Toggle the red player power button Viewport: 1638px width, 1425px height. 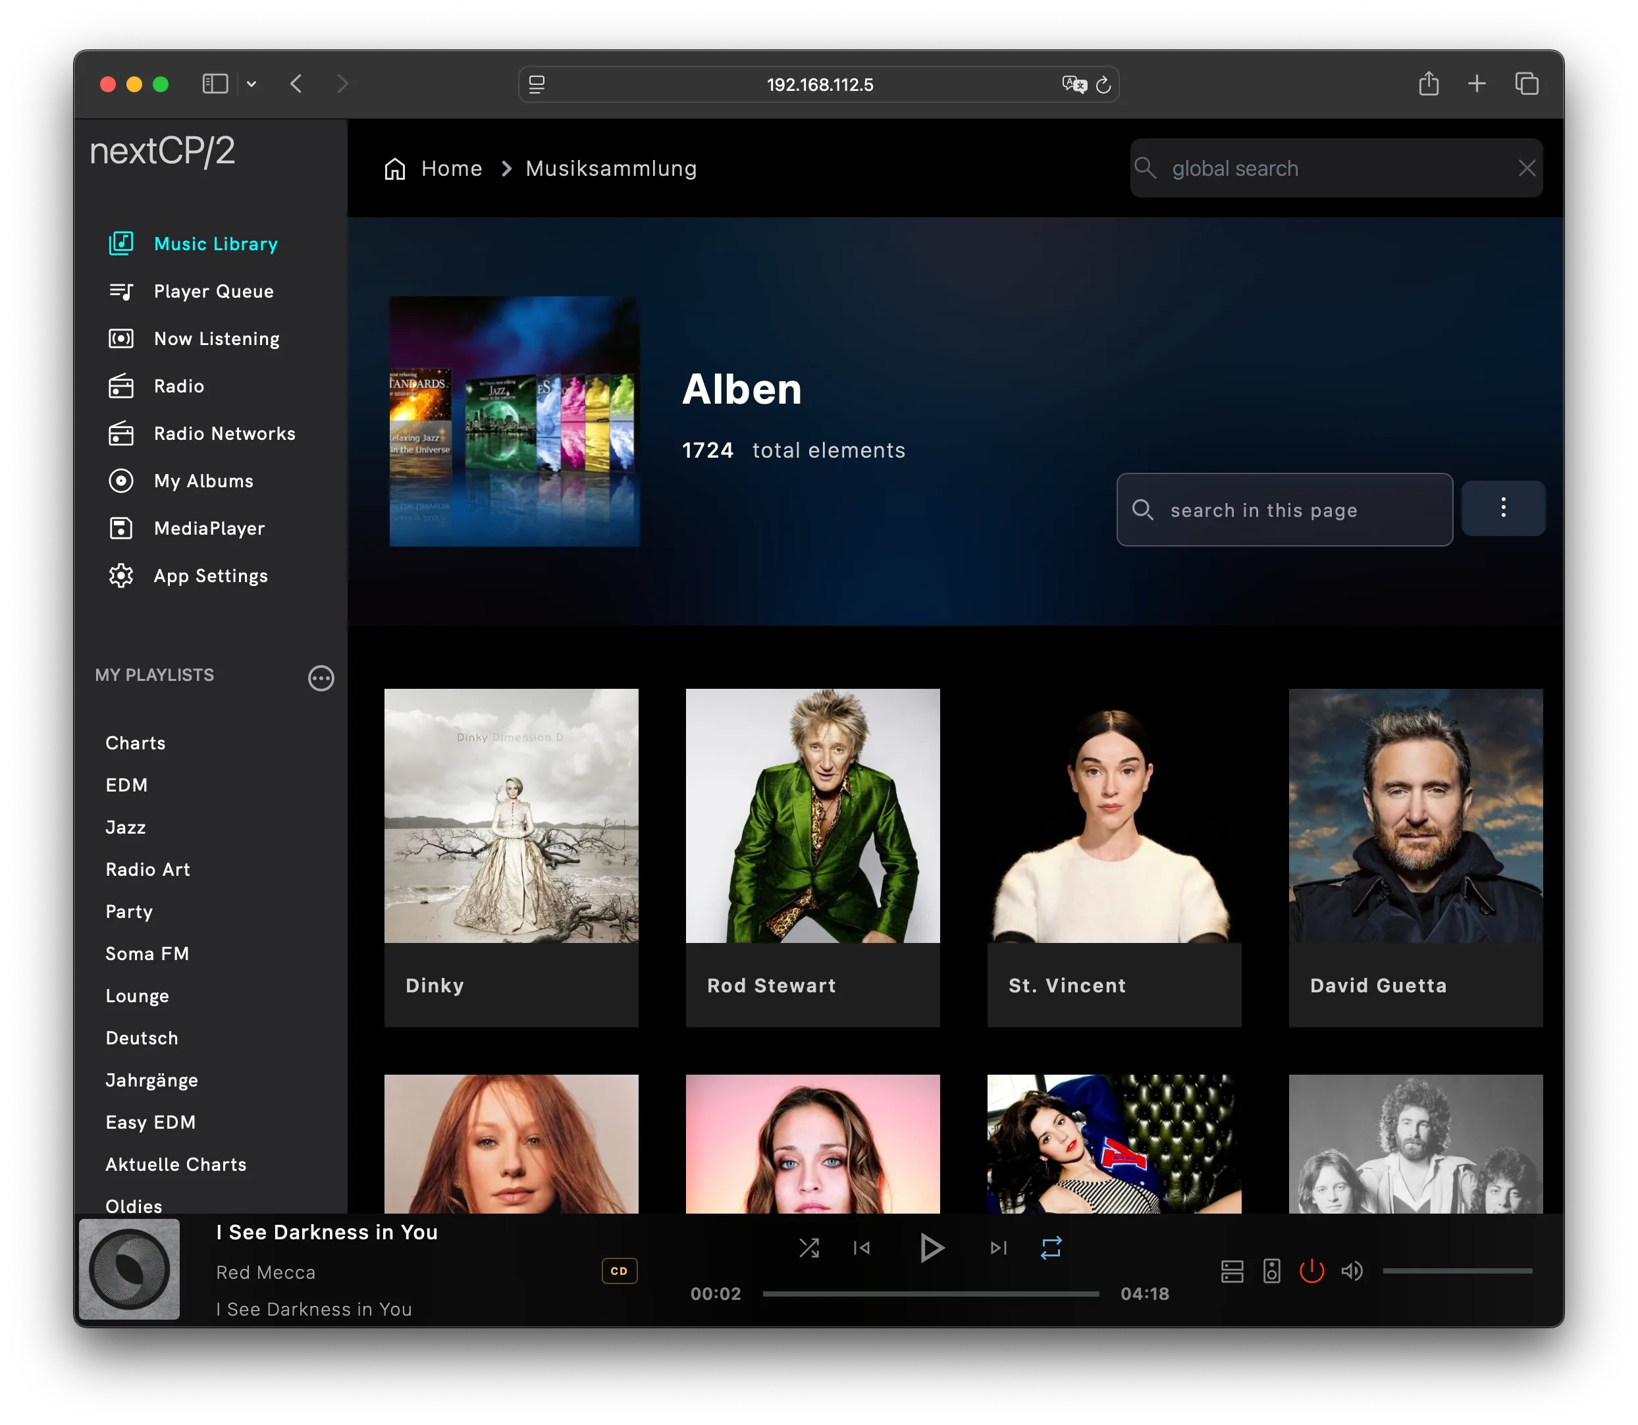click(1311, 1271)
